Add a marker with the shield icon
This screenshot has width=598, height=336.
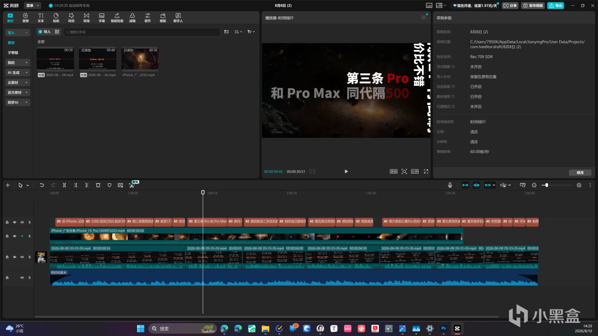(109, 185)
